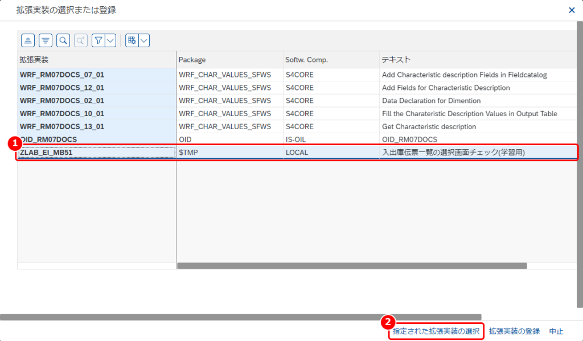Select the OID_RM07DOCS implementation
Screen dimensions: 583x341
tap(97, 139)
